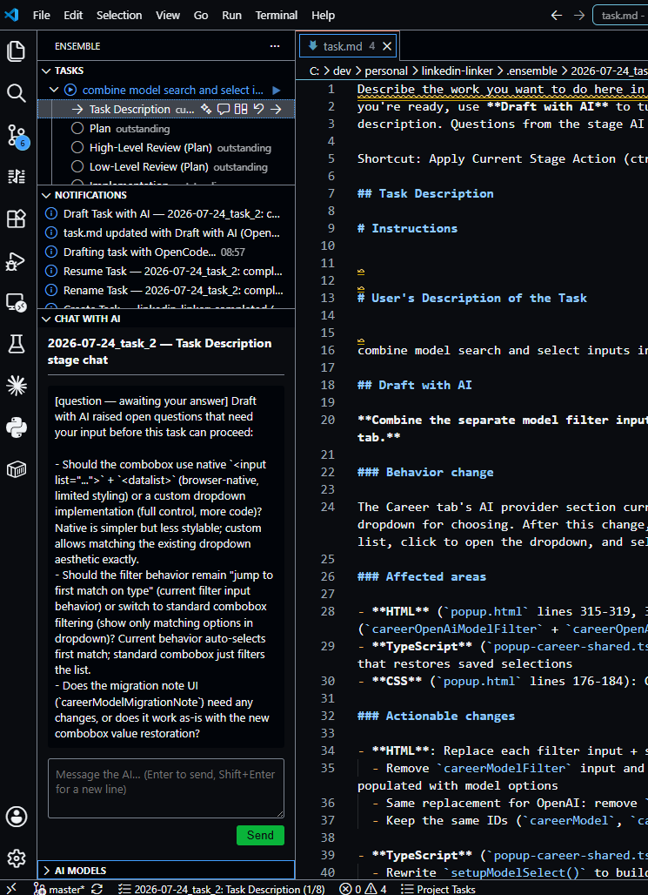
Task: Go forward with the navigation right arrow
Action: (579, 16)
